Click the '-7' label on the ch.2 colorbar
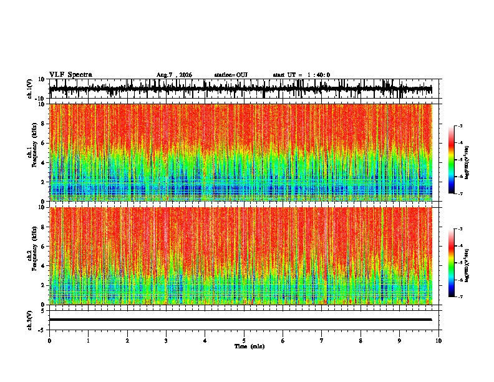Viewport: 494px width, 382px height. click(x=460, y=296)
